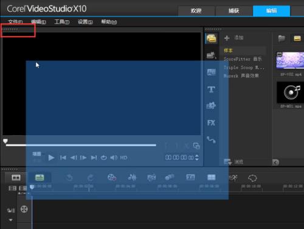Switch to the 捕获 capture tab
This screenshot has width=304, height=229.
(234, 11)
